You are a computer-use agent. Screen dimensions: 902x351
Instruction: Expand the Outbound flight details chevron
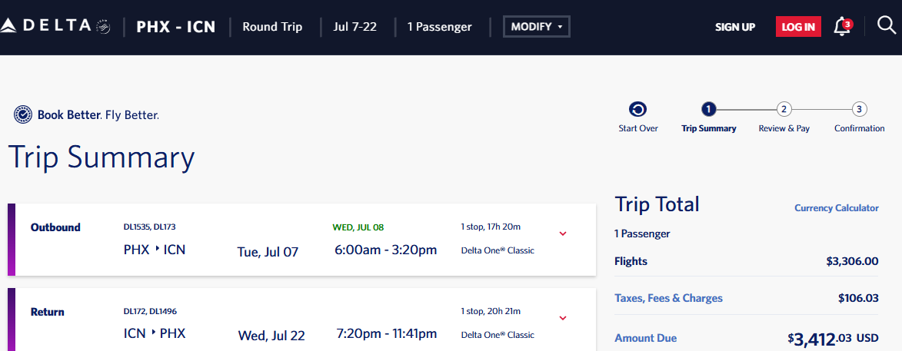tap(563, 233)
